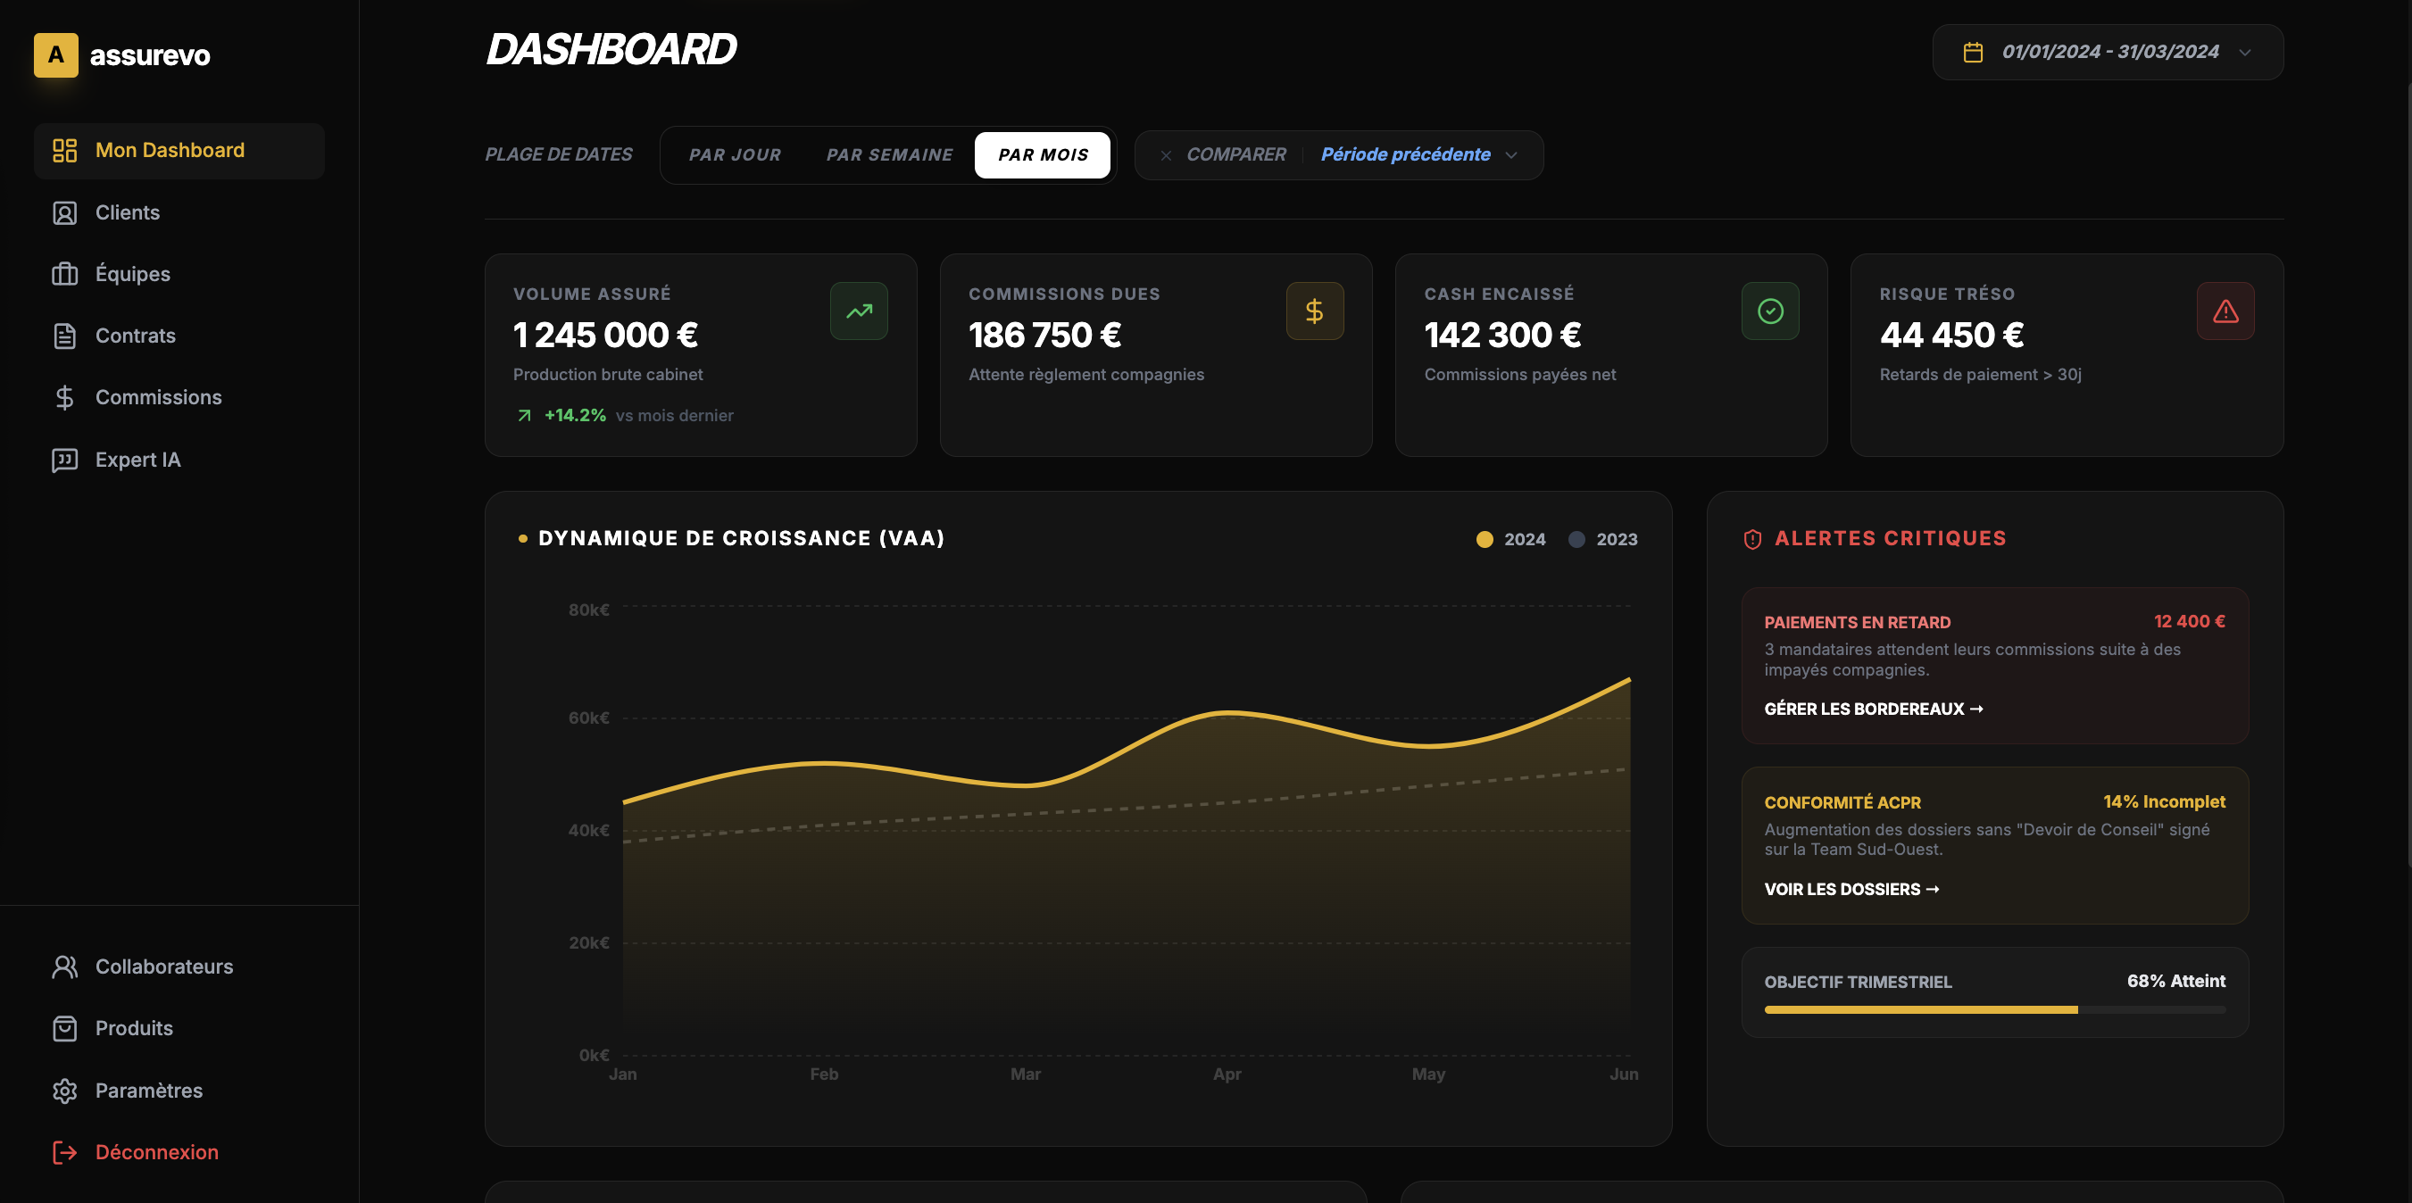Screen dimensions: 2412x1203
Task: Open the Contrats menu item
Action: coord(135,336)
